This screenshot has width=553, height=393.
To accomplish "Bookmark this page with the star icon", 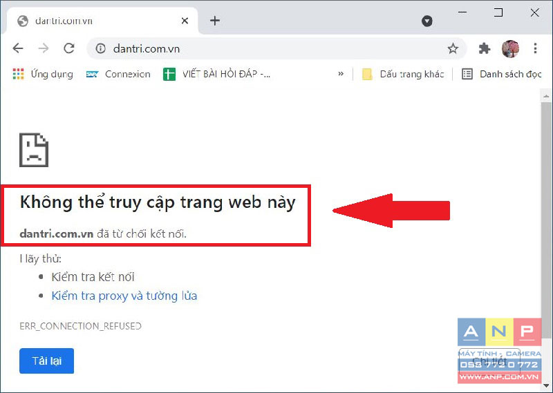I will point(453,48).
